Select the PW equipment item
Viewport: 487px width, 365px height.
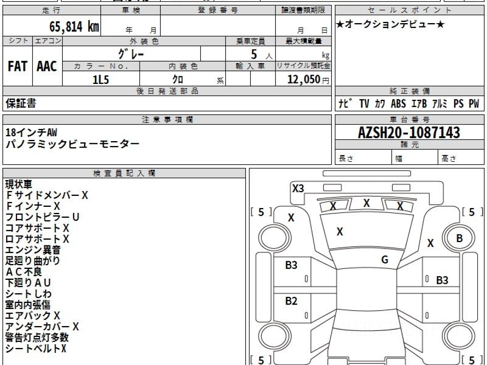474,104
